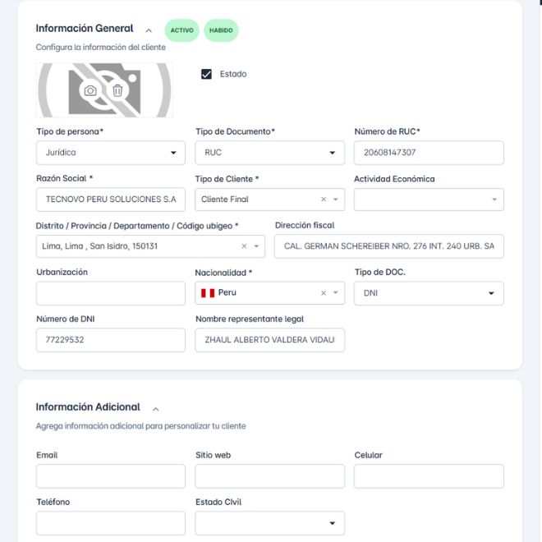Image resolution: width=542 pixels, height=542 pixels.
Task: Click the Número de RUC field
Action: pos(428,153)
